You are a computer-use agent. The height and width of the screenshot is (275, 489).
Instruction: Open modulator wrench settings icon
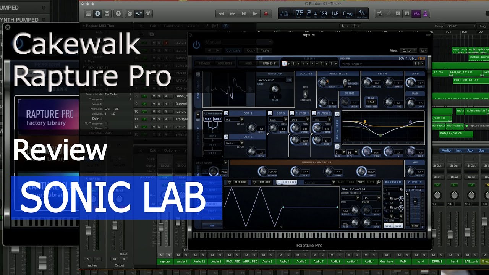coord(379,182)
